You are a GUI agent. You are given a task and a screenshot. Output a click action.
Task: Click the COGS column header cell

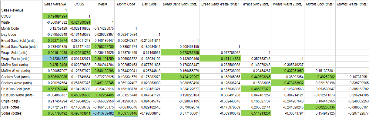79,4
